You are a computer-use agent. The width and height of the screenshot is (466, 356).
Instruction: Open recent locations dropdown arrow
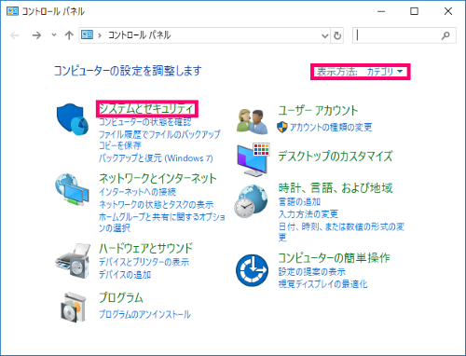pos(54,35)
